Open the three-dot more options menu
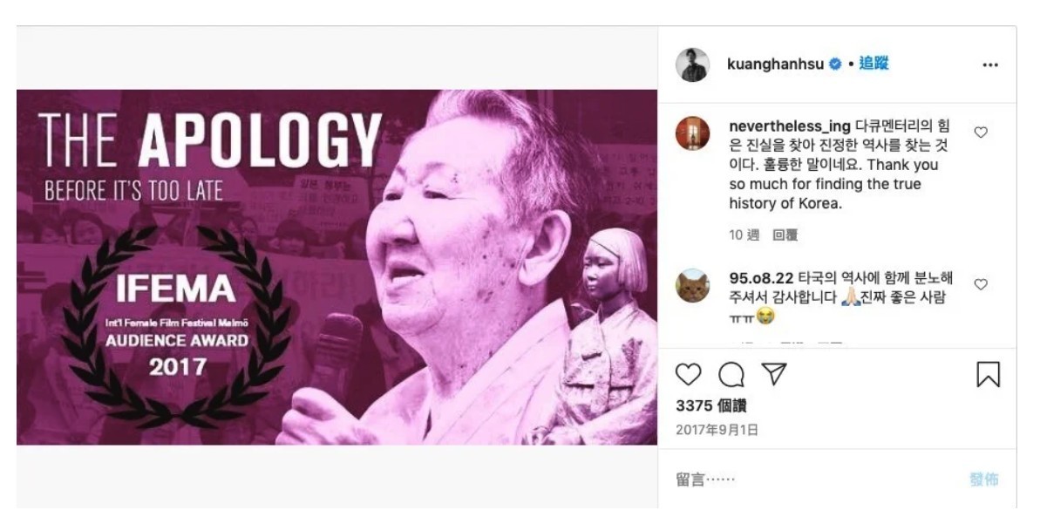 pyautogui.click(x=990, y=65)
